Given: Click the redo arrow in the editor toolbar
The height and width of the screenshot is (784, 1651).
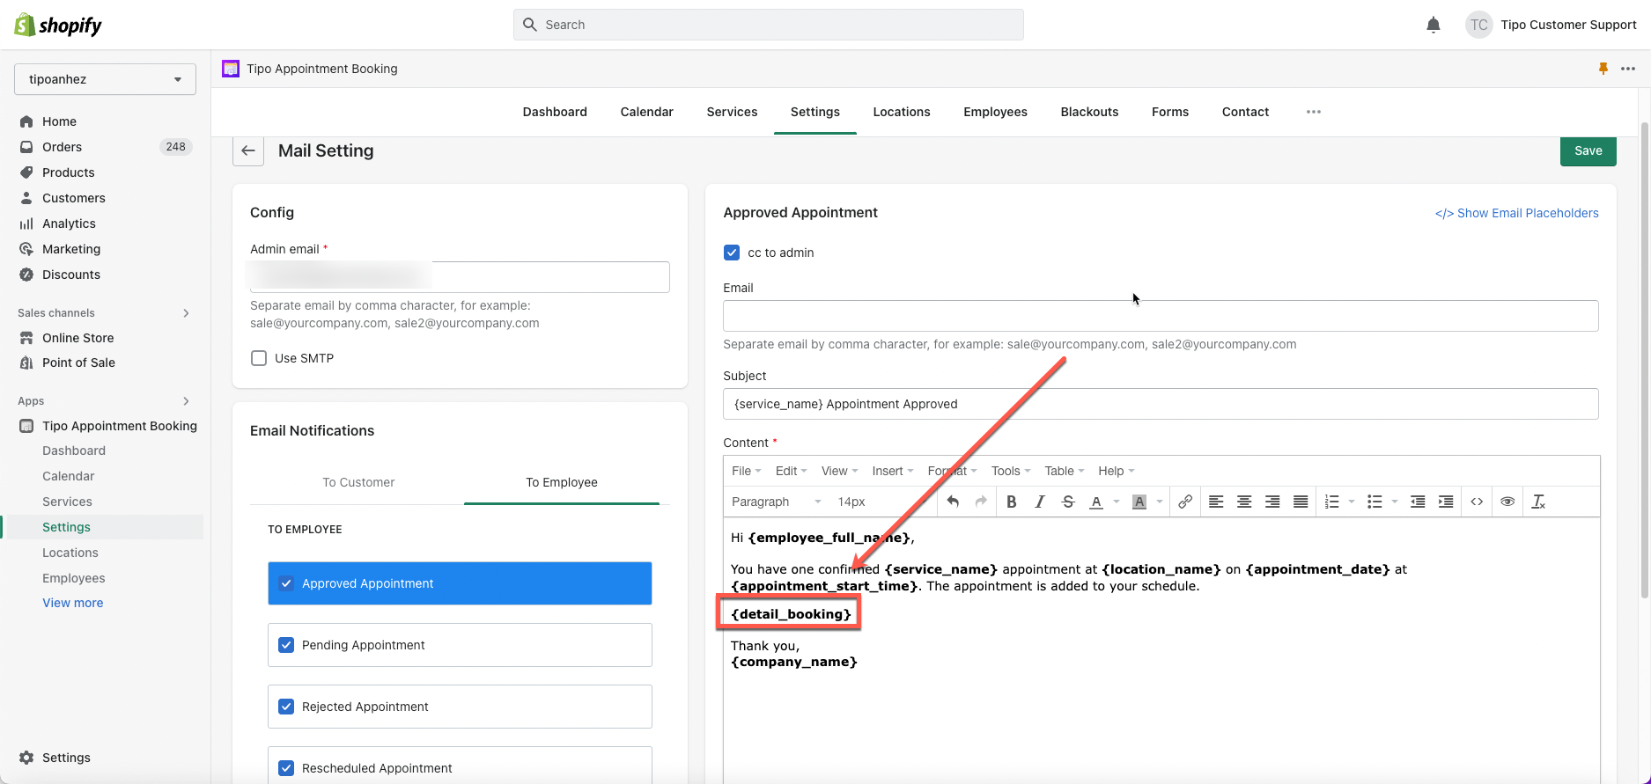Looking at the screenshot, I should click(x=981, y=502).
